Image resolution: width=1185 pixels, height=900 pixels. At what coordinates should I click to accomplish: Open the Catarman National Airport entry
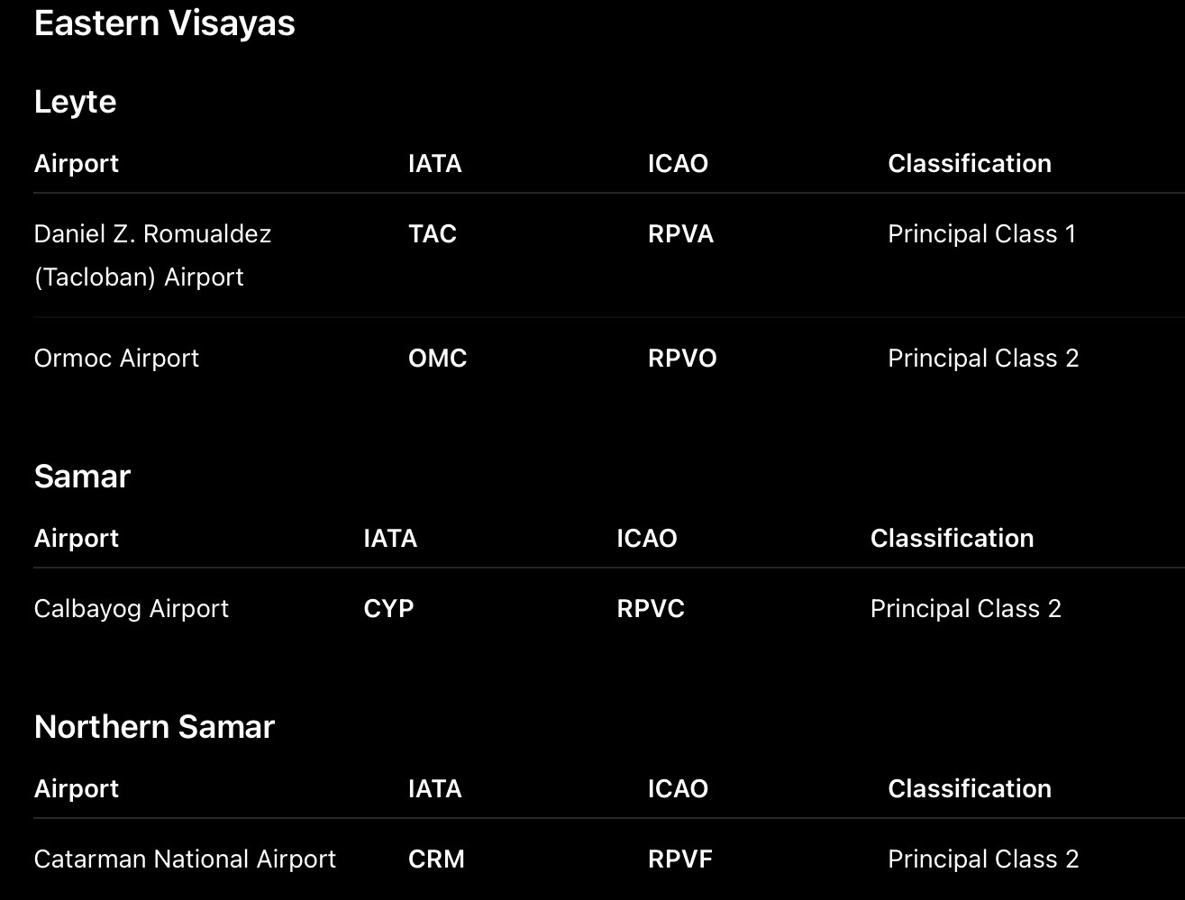tap(185, 859)
